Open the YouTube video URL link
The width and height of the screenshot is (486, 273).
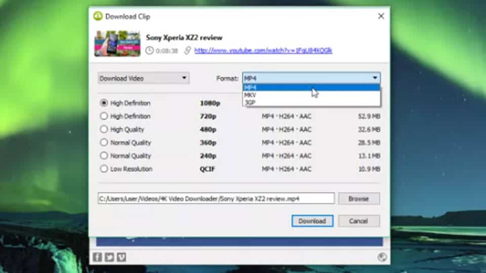click(x=263, y=51)
